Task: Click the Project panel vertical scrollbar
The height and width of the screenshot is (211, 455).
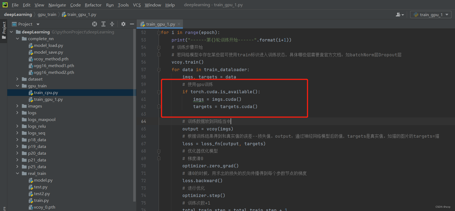Action: pyautogui.click(x=134, y=115)
